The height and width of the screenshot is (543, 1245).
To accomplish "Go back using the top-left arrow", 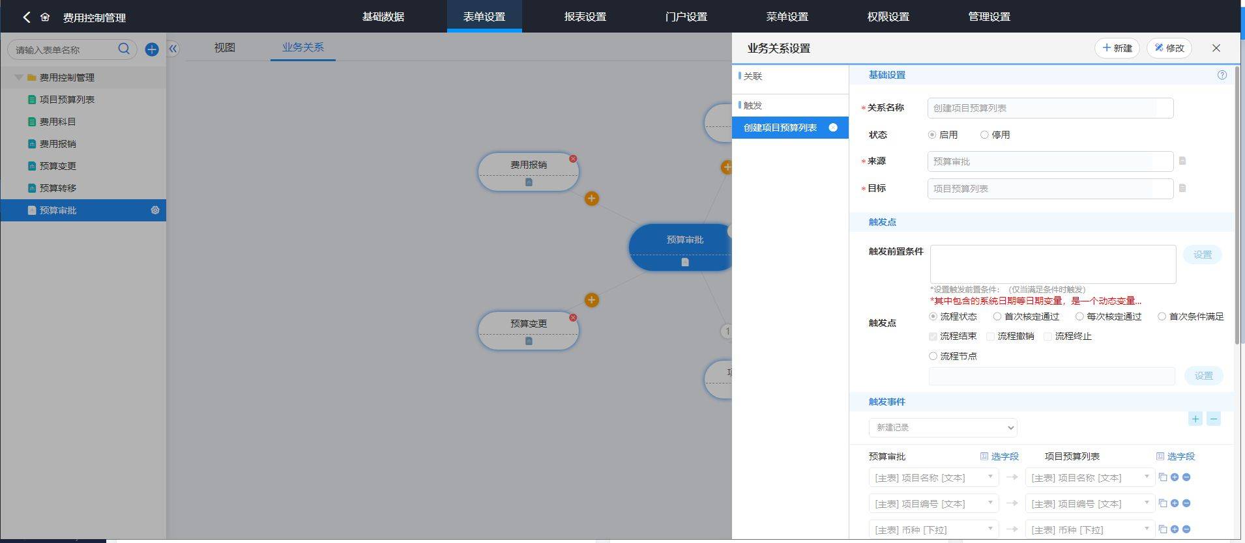I will pyautogui.click(x=26, y=17).
